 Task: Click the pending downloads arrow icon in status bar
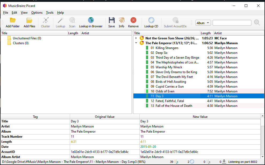point(224,162)
